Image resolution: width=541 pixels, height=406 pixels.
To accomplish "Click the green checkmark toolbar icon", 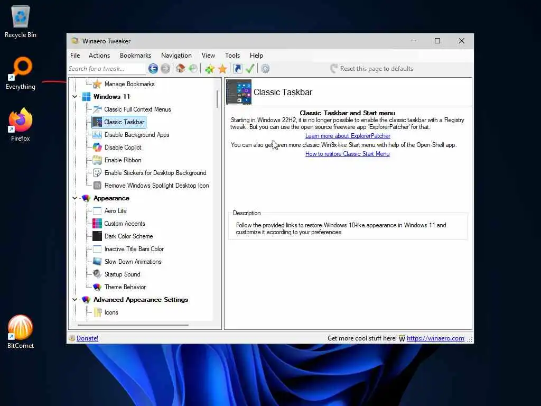I will [250, 69].
